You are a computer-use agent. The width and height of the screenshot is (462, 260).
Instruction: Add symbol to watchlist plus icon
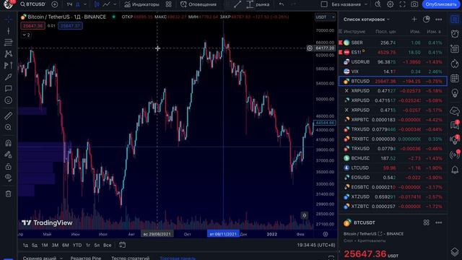tap(414, 19)
